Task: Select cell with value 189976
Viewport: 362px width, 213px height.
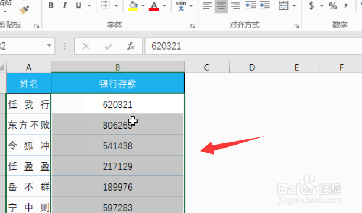Action: click(x=118, y=186)
